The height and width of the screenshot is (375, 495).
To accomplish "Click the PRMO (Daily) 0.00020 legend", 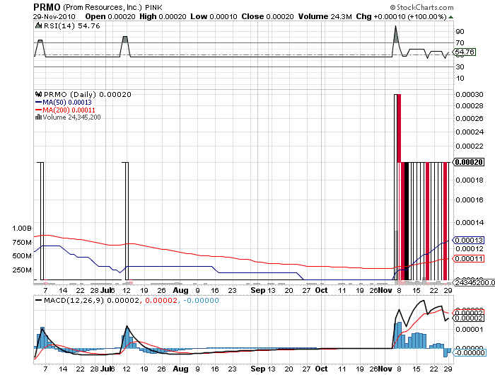I will coord(88,94).
